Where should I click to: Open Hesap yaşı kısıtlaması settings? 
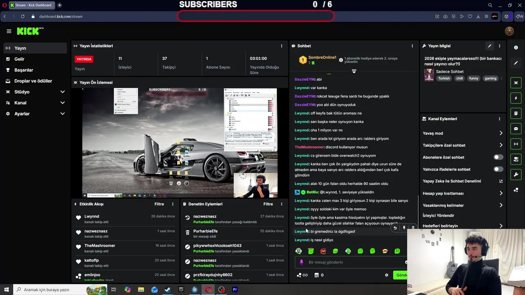coord(463,193)
